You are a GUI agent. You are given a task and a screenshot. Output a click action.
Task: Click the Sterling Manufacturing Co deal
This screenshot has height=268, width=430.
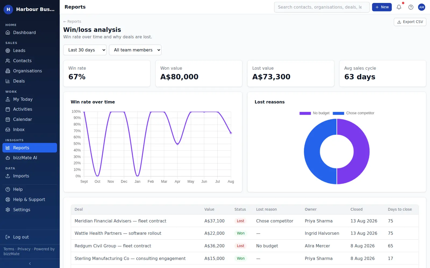tap(130, 259)
